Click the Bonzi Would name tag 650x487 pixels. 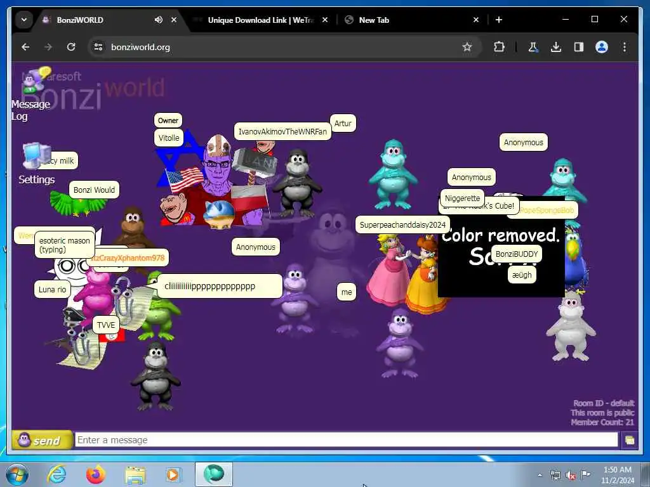(x=94, y=190)
